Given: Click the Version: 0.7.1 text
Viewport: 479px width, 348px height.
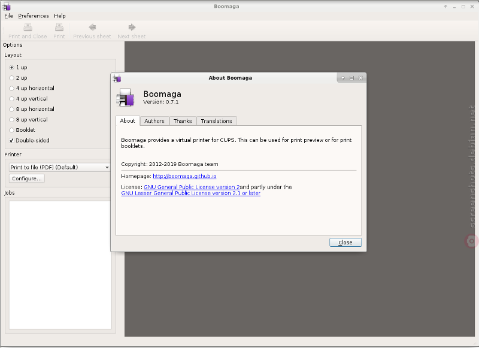Looking at the screenshot, I should (160, 102).
